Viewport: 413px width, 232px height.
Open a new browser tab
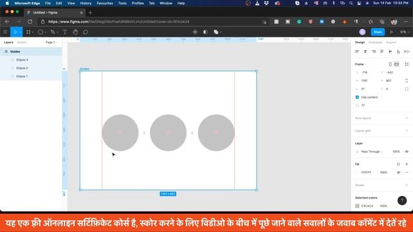tap(90, 13)
